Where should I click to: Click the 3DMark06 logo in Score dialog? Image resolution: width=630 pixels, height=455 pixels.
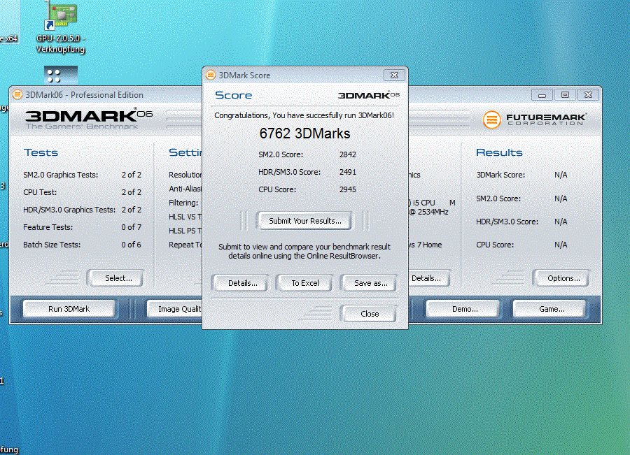pos(368,95)
